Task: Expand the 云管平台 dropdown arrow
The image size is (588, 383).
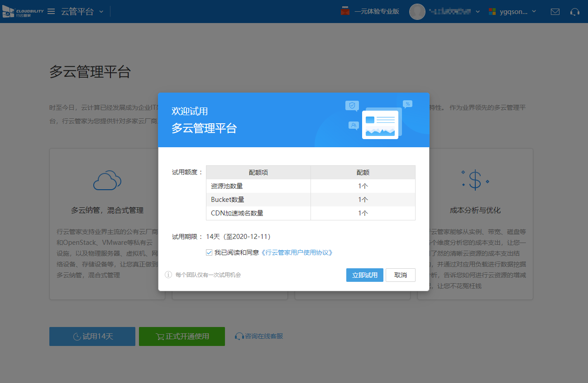Action: pos(101,11)
